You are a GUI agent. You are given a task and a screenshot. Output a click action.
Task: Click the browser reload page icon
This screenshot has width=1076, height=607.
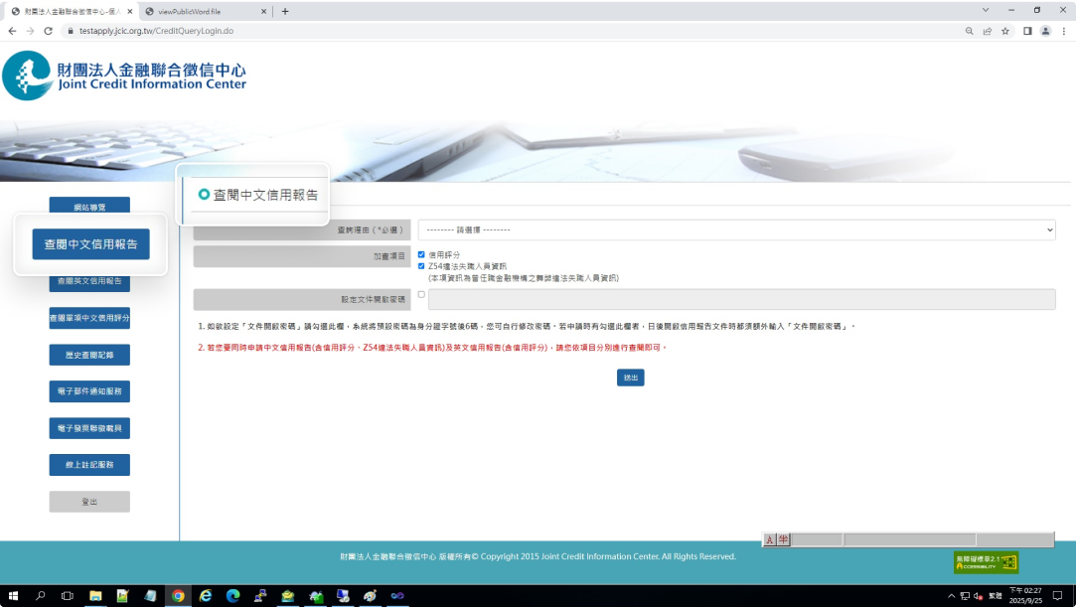(48, 31)
